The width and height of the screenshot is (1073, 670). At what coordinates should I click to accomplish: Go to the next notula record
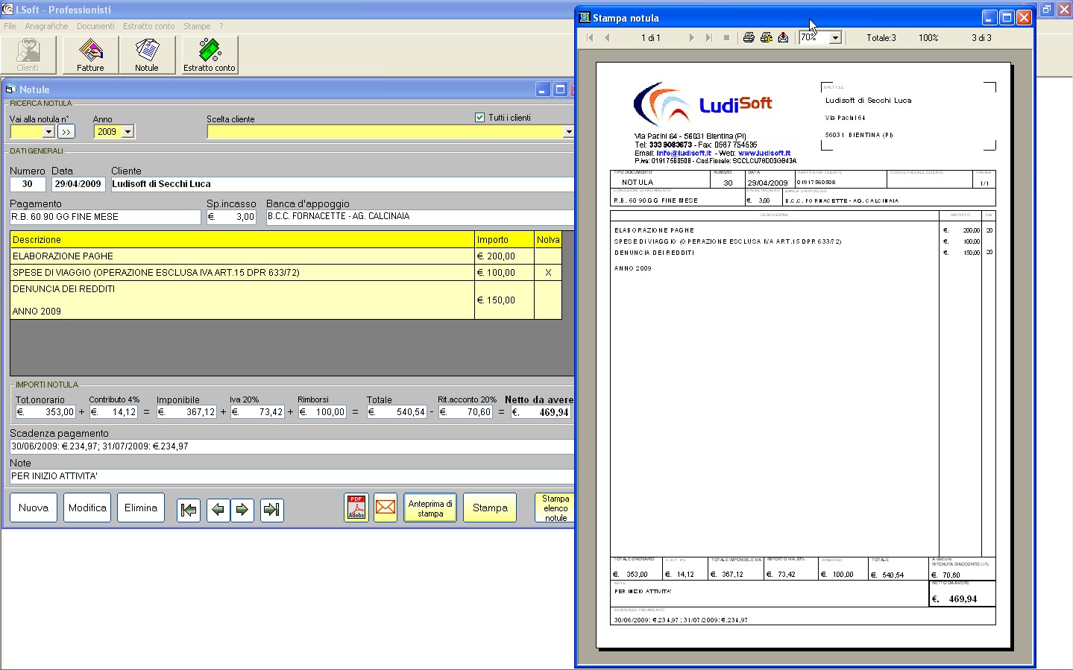tap(242, 510)
